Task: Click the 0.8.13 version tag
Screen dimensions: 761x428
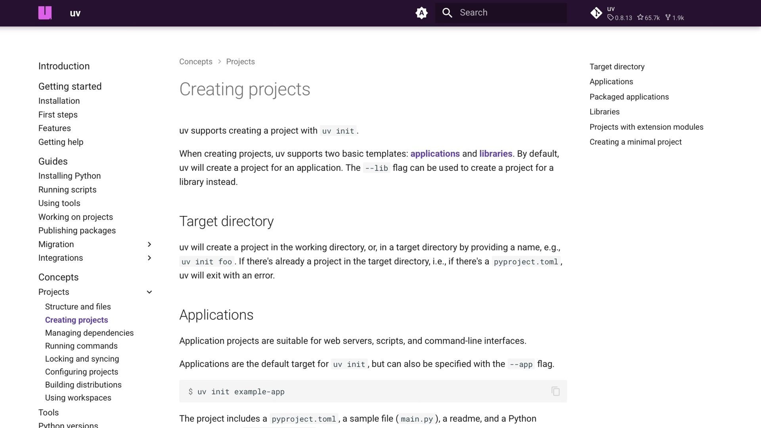Action: coord(620,18)
